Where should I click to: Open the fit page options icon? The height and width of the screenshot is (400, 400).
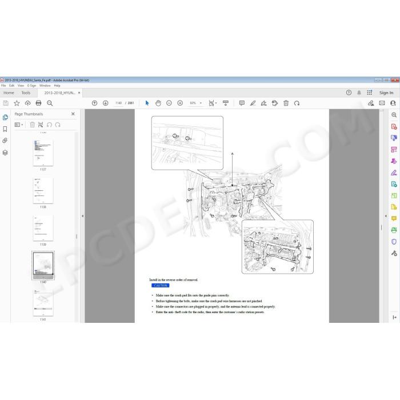pyautogui.click(x=212, y=103)
